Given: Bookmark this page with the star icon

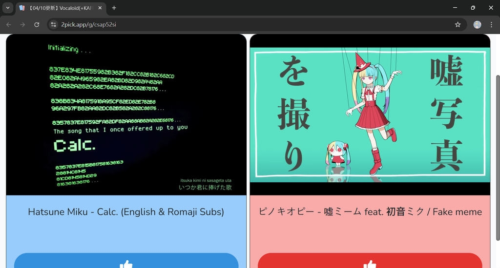Looking at the screenshot, I should pos(458,24).
